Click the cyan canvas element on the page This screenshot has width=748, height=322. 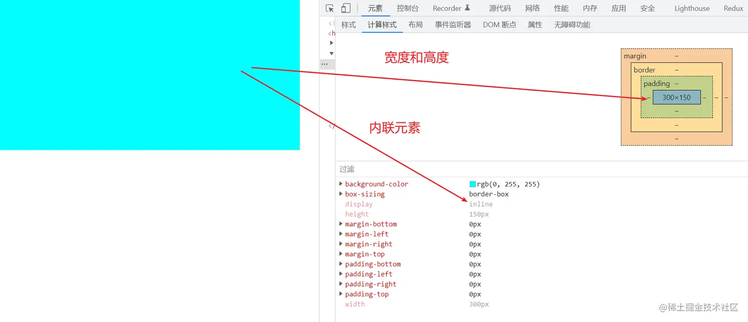149,75
